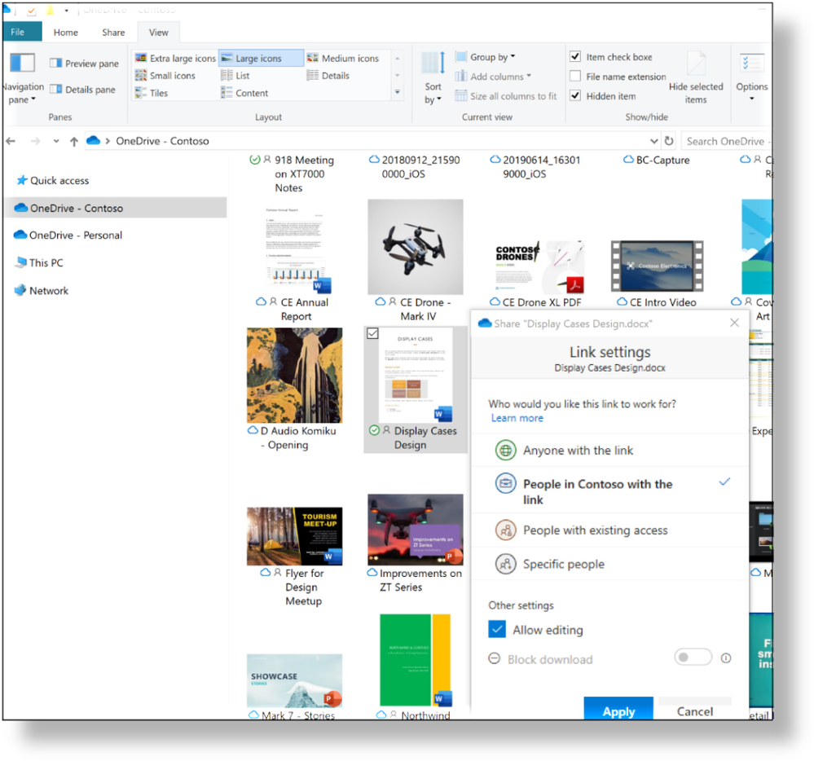Switch layout to Details view
The image size is (814, 761).
(x=328, y=76)
